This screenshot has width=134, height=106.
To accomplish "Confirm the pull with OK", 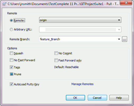I will [75, 98].
